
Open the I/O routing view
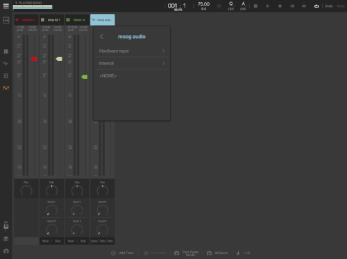point(243,253)
